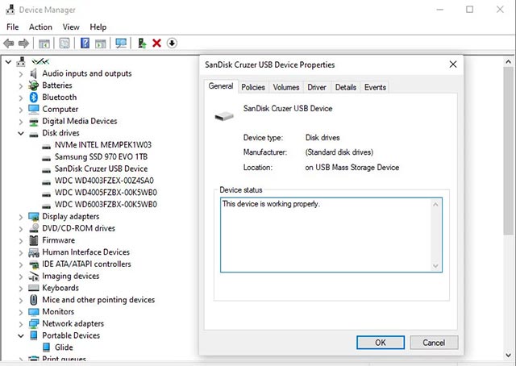This screenshot has width=516, height=366.
Task: Switch to the Volumes tab
Action: tap(286, 87)
